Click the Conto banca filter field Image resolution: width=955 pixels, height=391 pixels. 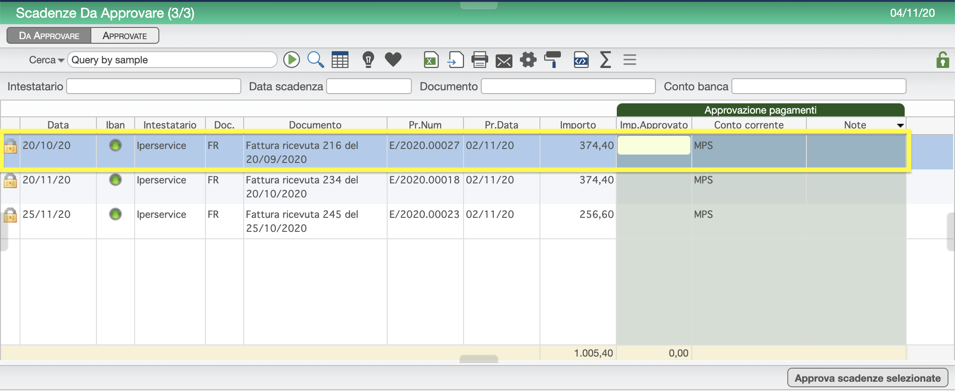coord(819,86)
